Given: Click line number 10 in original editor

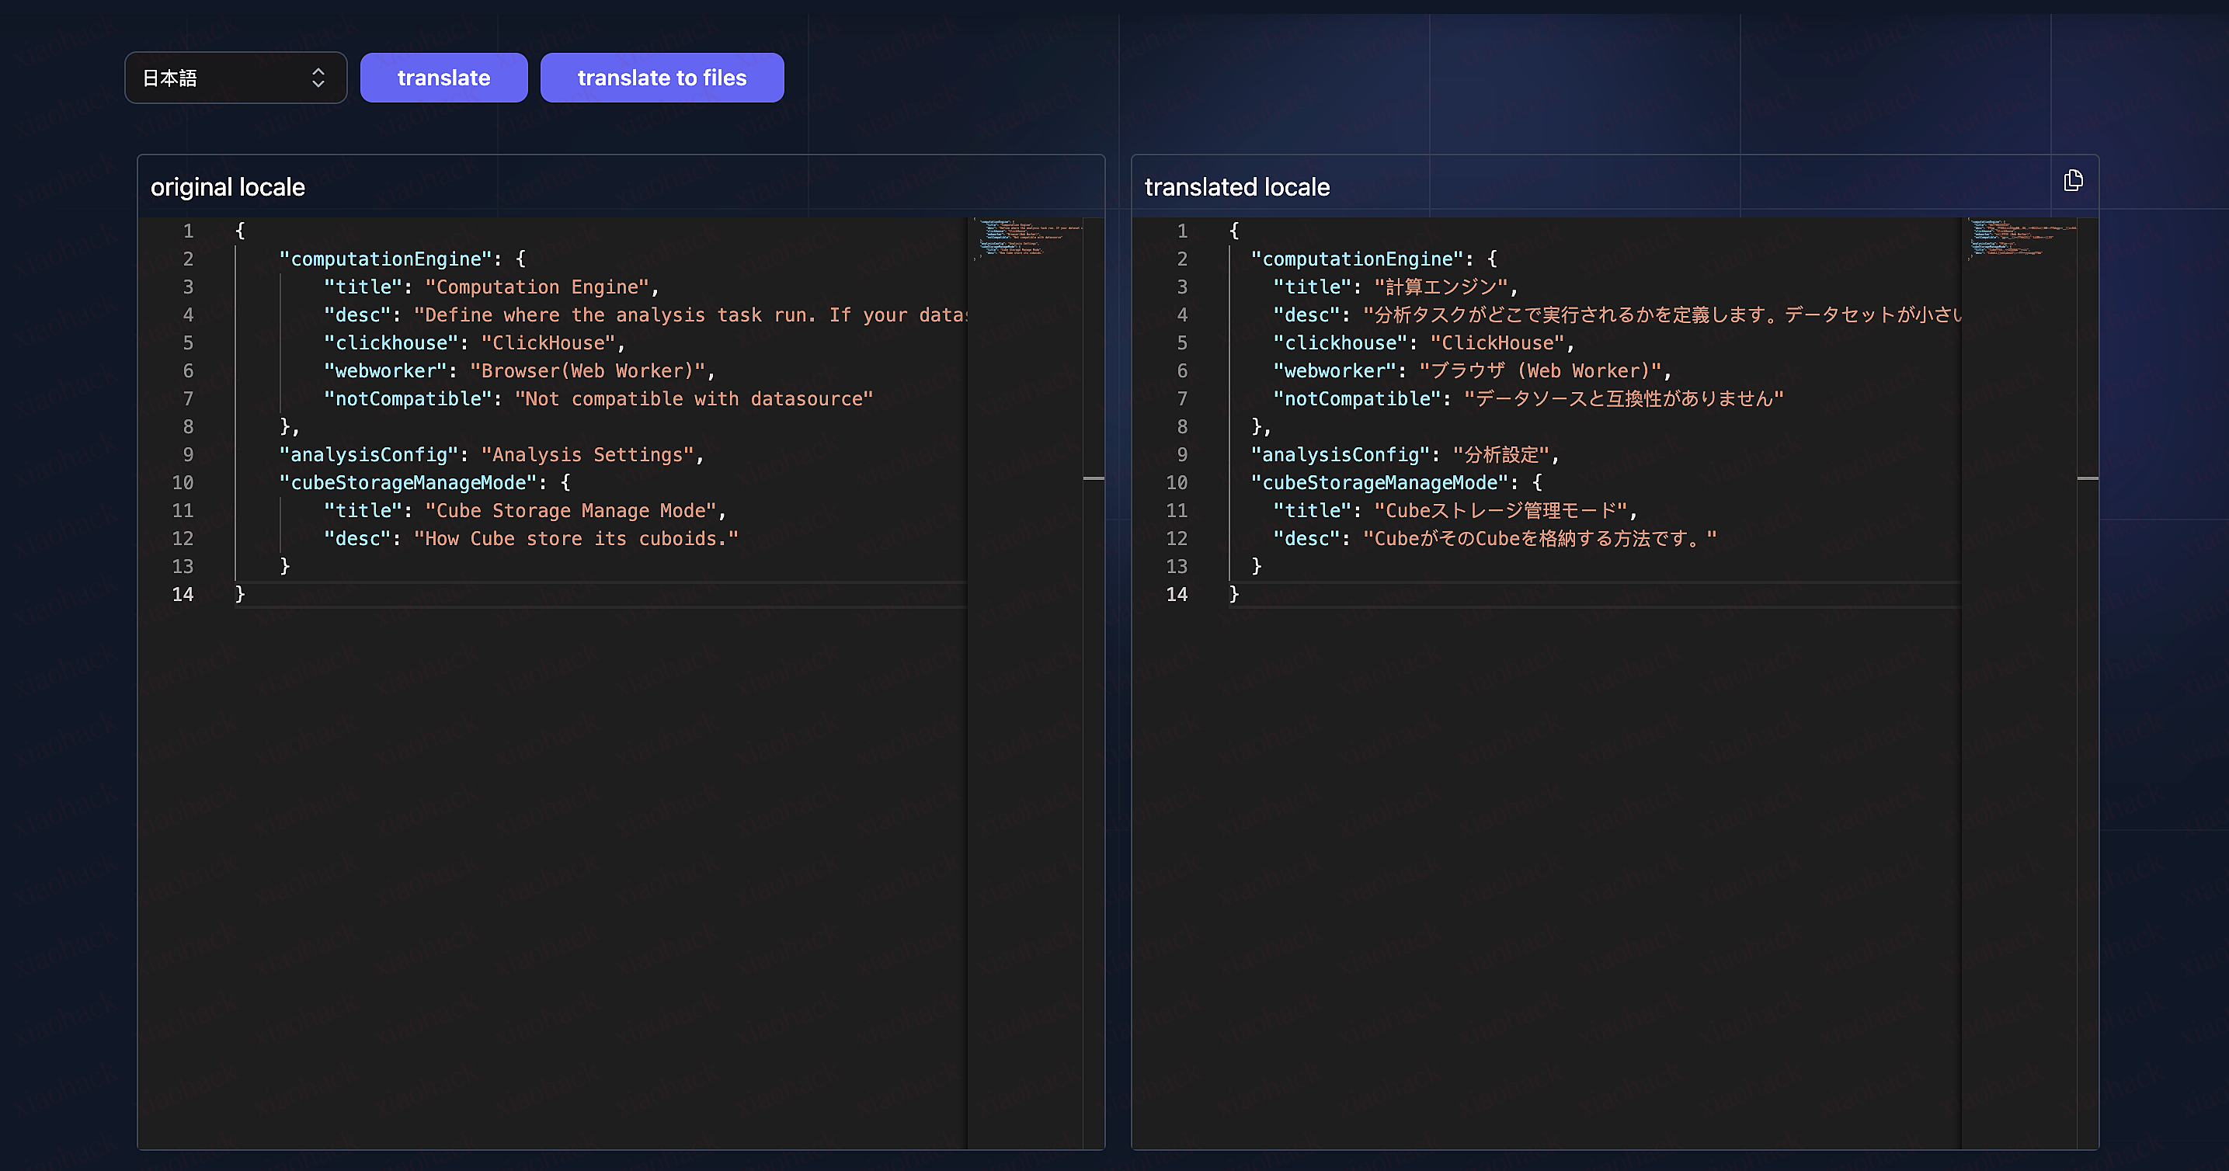Looking at the screenshot, I should click(183, 482).
